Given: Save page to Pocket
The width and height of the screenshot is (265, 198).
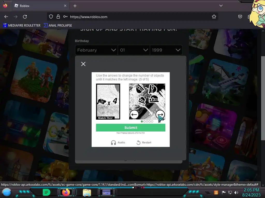Looking at the screenshot, I should 240,16.
